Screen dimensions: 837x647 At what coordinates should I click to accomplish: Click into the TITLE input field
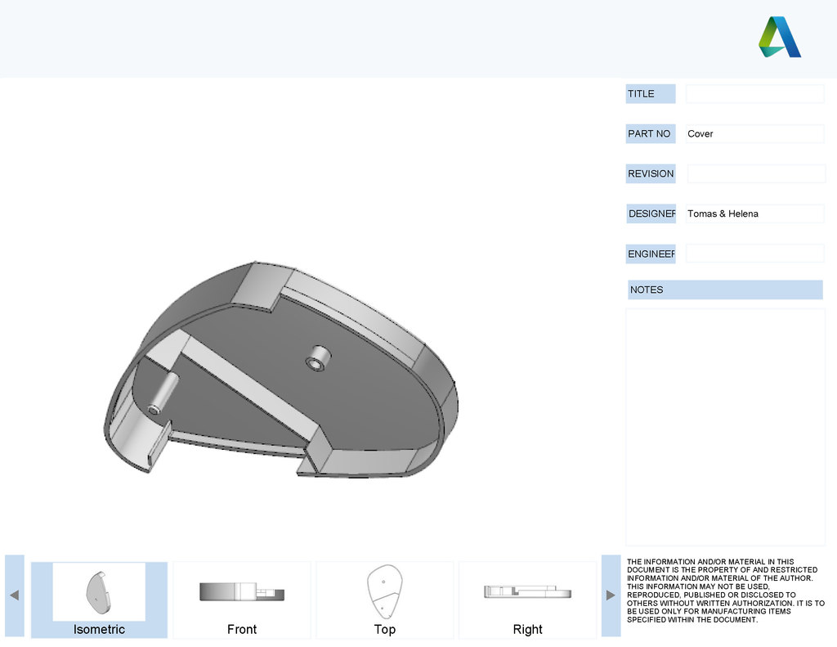754,94
